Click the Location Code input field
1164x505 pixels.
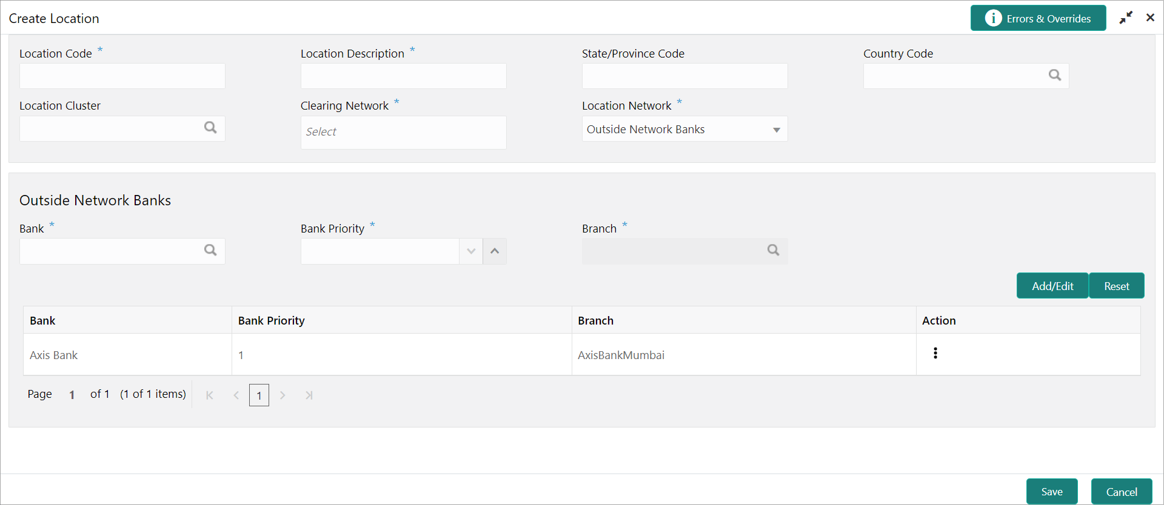(x=122, y=76)
